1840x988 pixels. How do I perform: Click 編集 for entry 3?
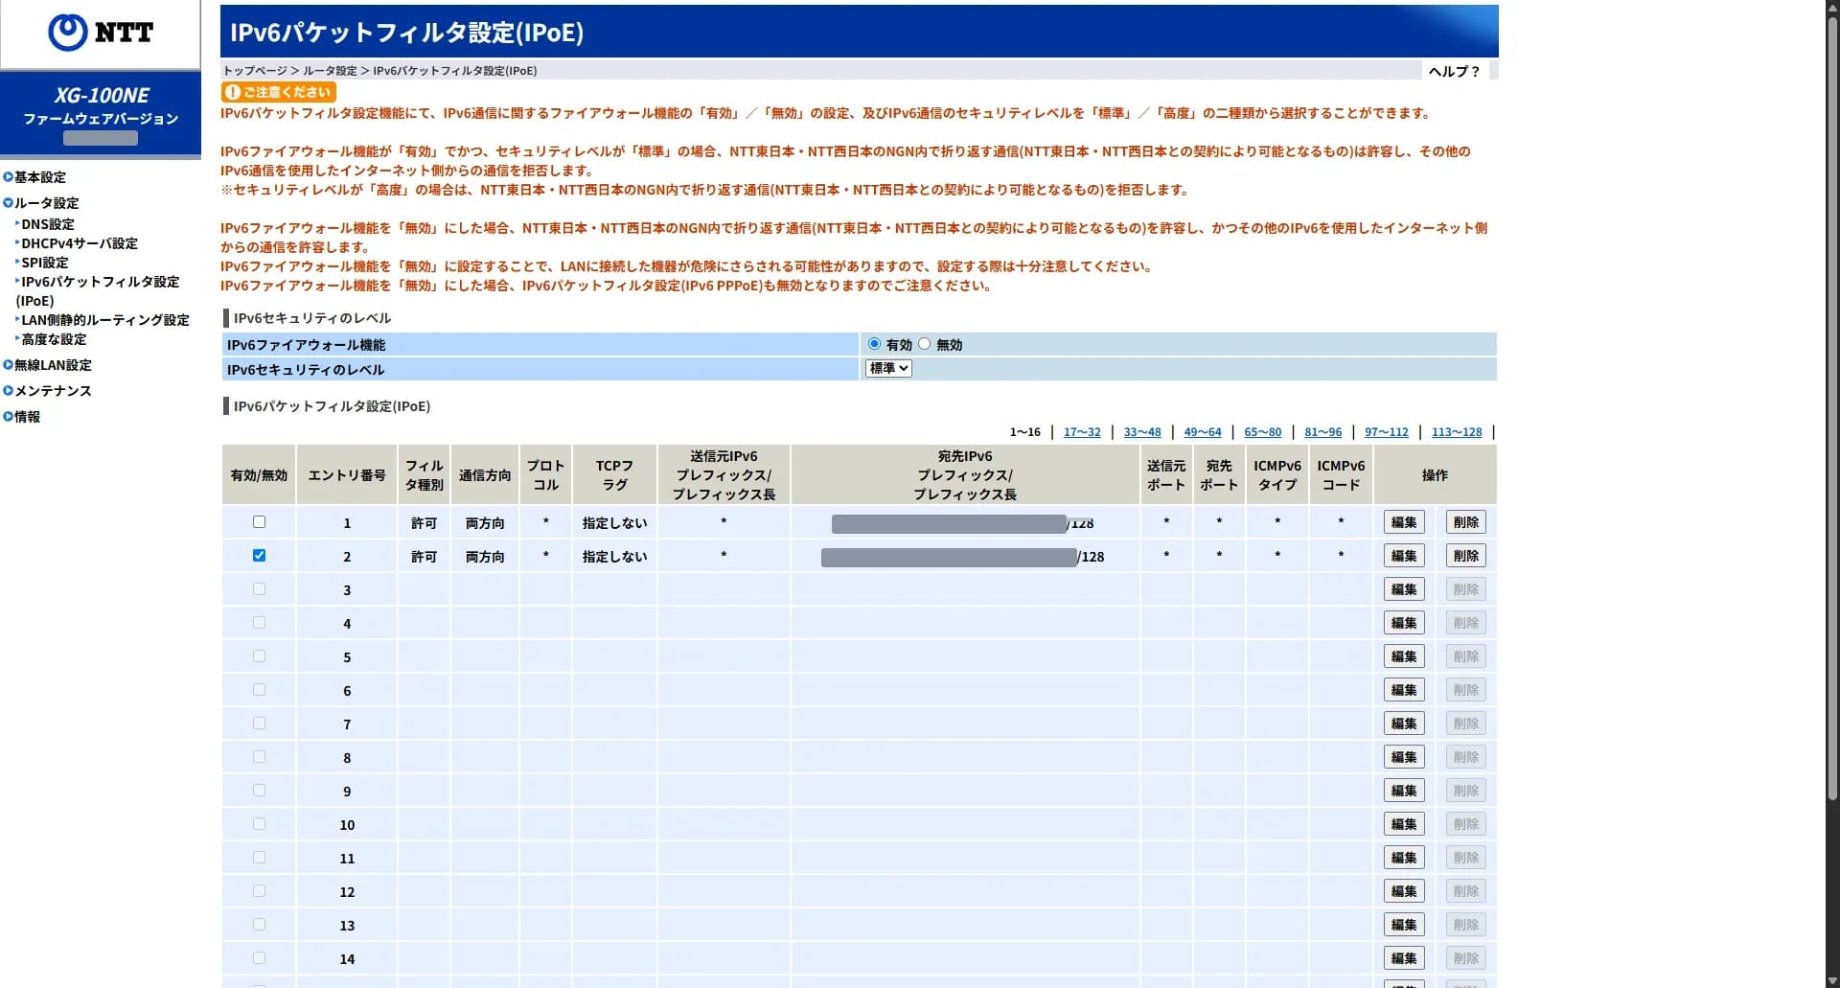pos(1404,589)
